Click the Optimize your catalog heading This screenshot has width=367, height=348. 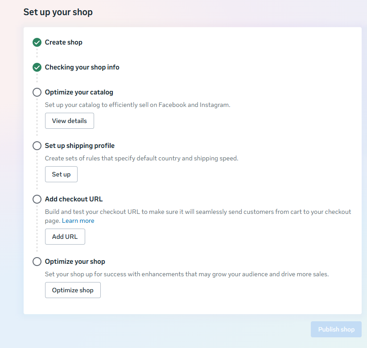coord(79,92)
